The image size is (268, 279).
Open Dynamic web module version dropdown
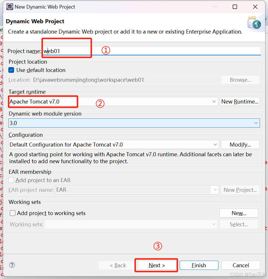pos(256,123)
